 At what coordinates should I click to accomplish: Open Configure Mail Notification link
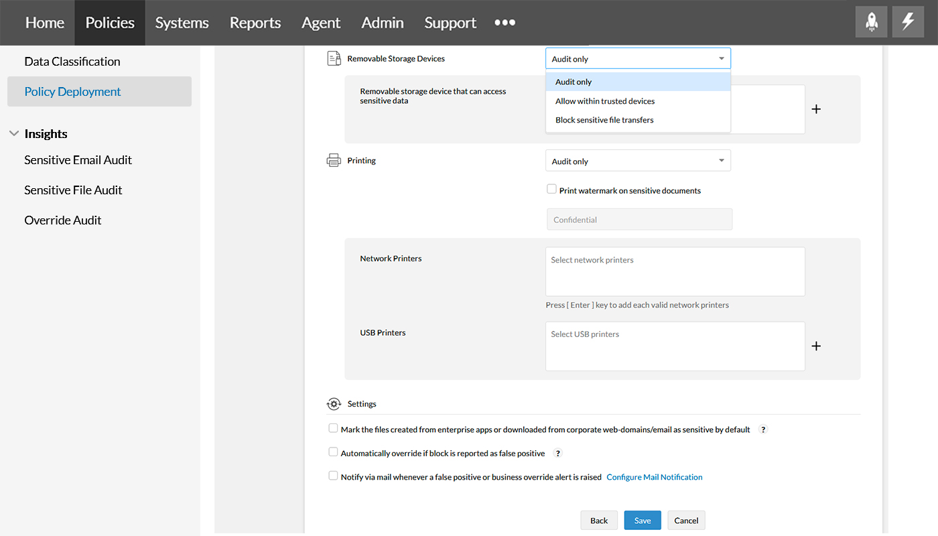tap(654, 477)
